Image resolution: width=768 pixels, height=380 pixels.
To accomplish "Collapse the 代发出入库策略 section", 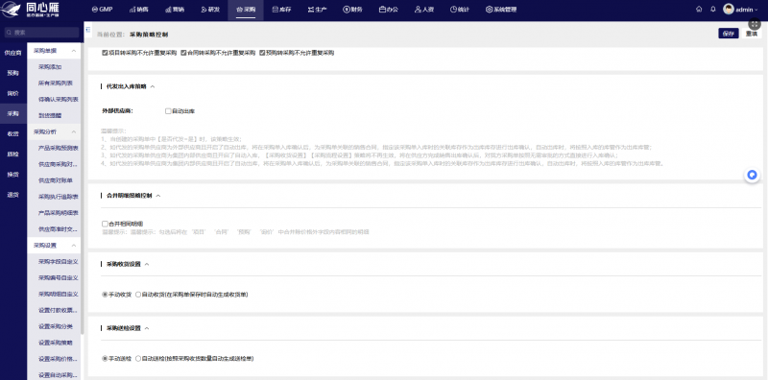I will tap(153, 86).
